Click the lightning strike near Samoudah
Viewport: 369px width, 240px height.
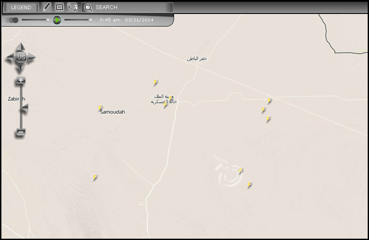100,108
